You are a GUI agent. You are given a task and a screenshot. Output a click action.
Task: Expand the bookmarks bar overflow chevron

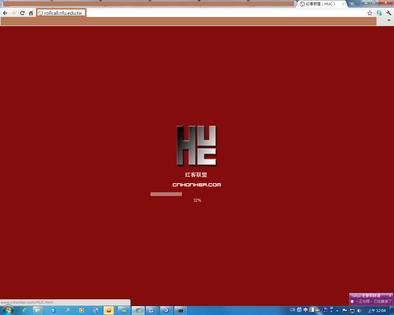[x=389, y=20]
